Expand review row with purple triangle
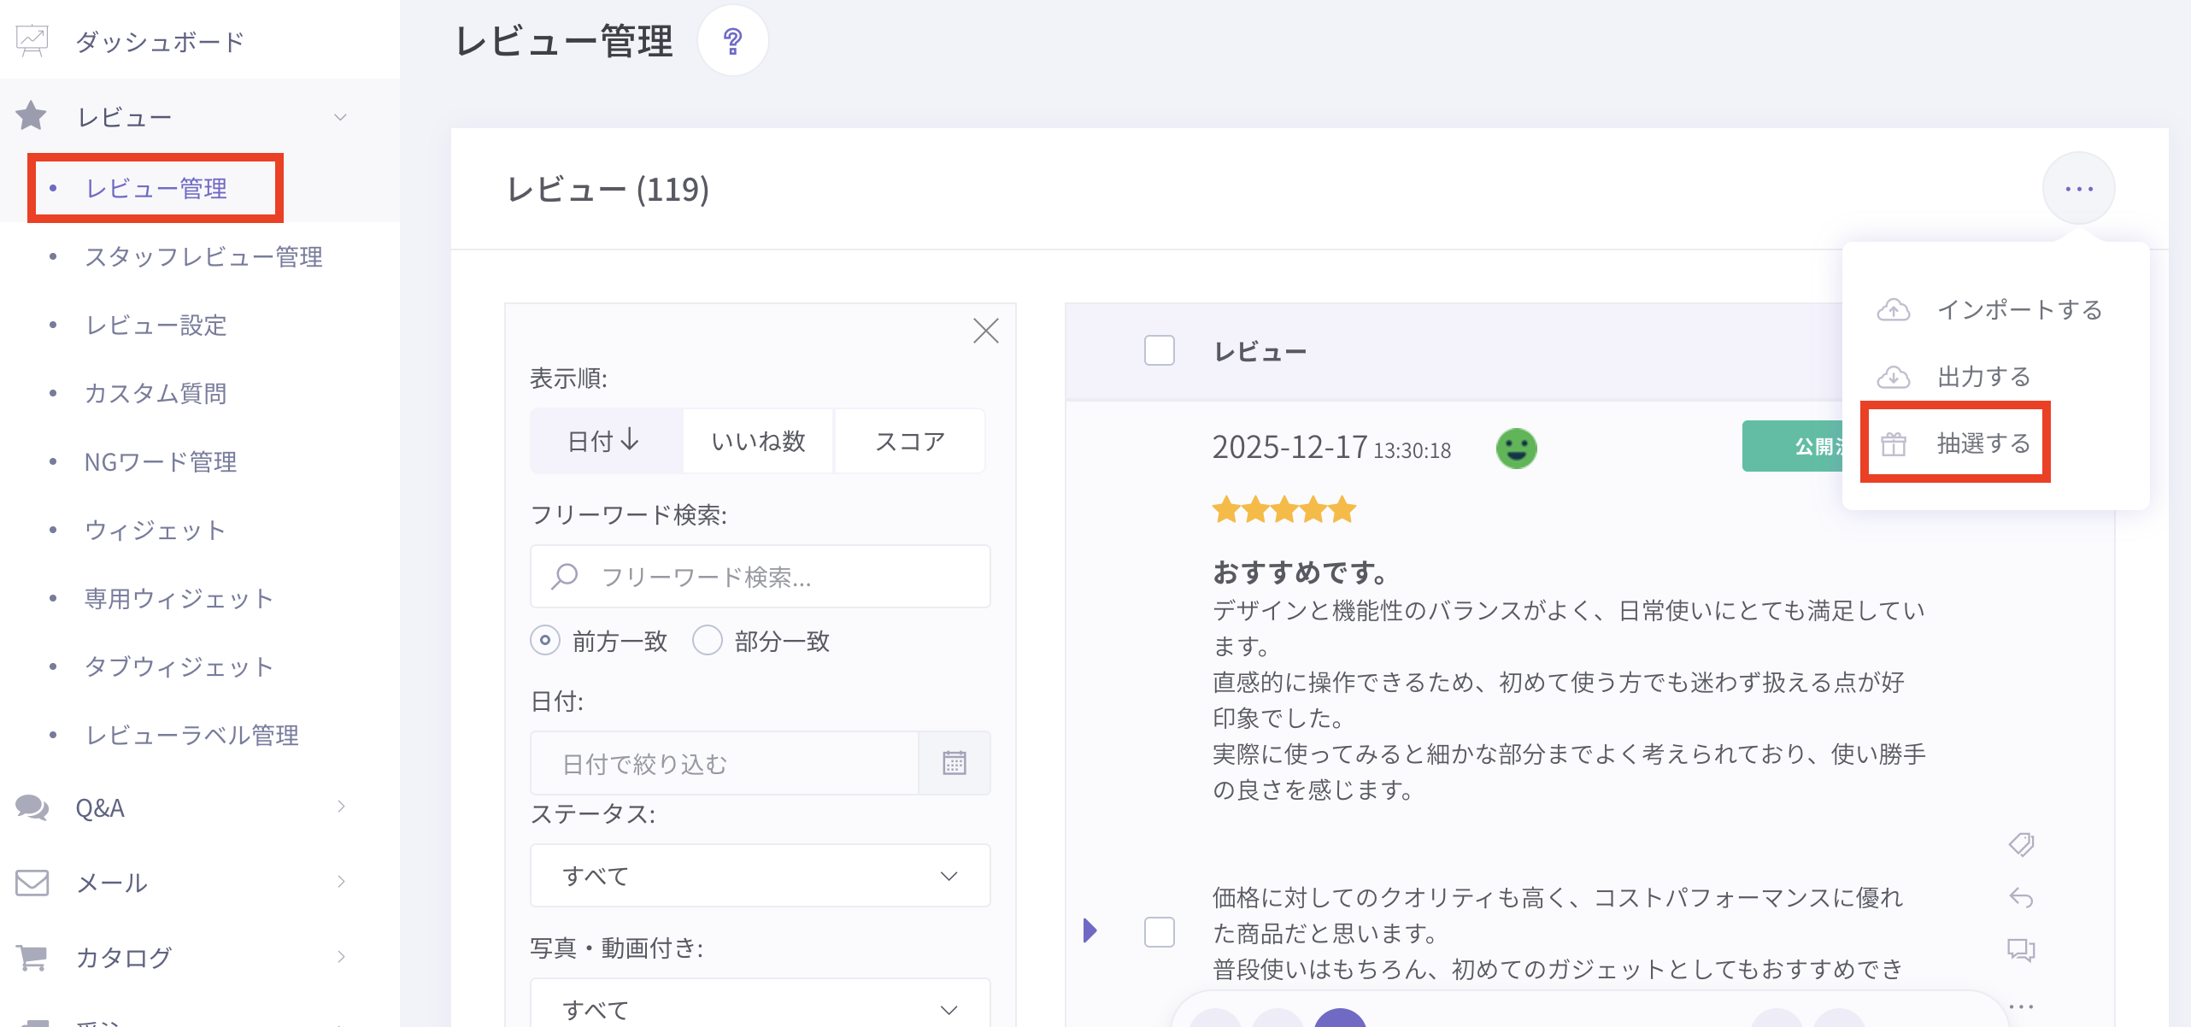 [1090, 930]
